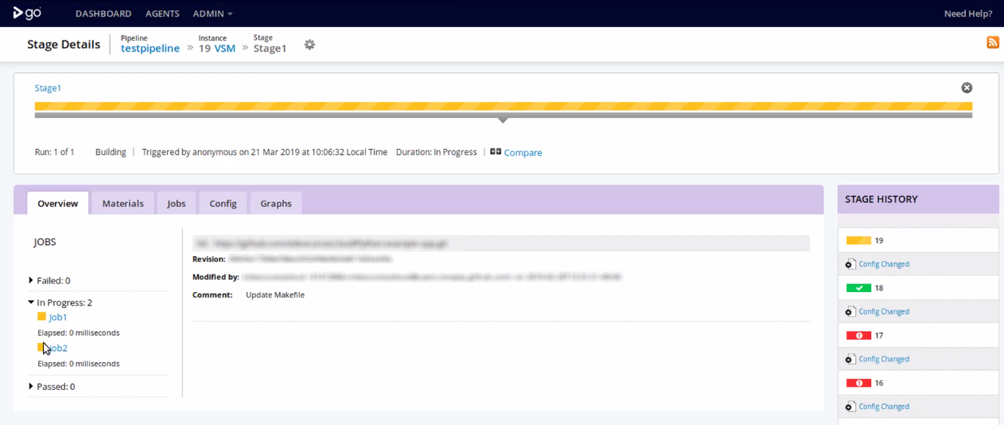
Task: Select stage history run number 18
Action: coord(879,288)
